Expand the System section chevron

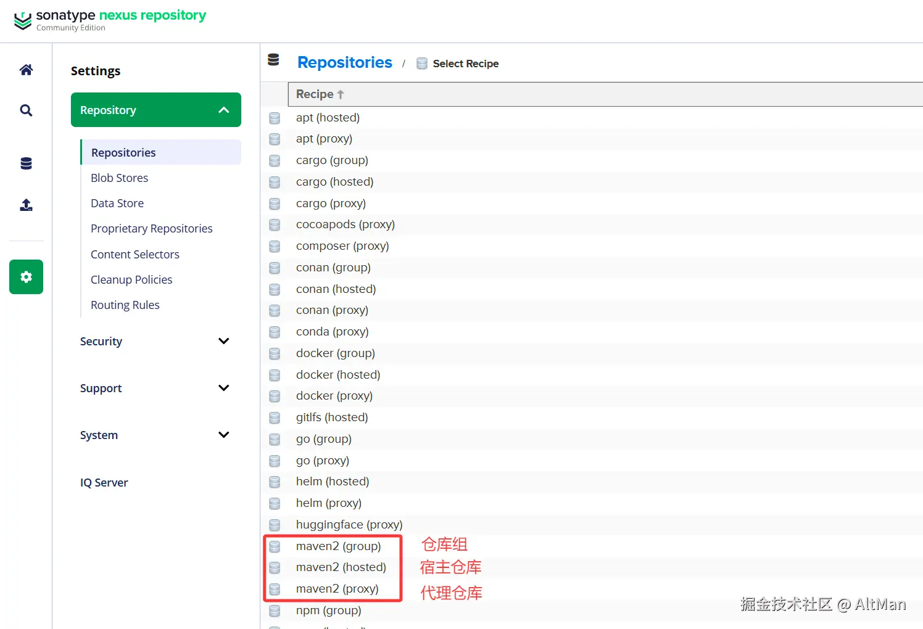[x=224, y=435]
